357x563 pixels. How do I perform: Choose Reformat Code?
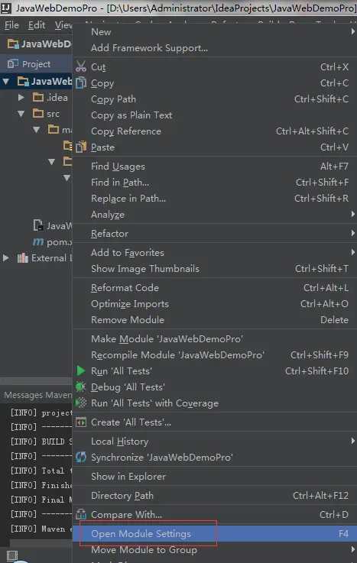(215, 288)
